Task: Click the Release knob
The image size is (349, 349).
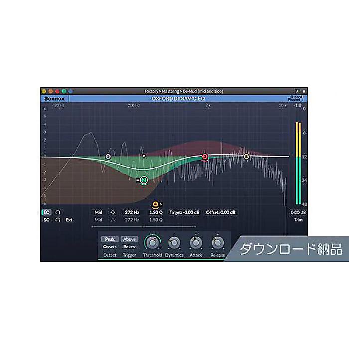Action: click(x=218, y=243)
